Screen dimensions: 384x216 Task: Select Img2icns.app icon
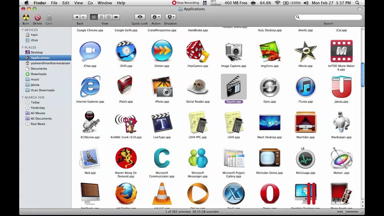point(270,51)
